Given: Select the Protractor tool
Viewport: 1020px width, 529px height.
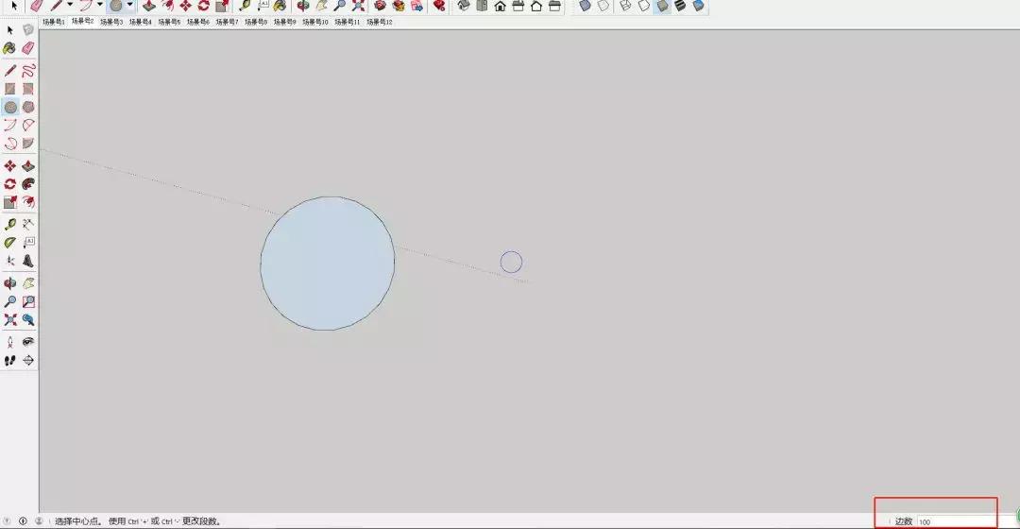Looking at the screenshot, I should [x=9, y=243].
